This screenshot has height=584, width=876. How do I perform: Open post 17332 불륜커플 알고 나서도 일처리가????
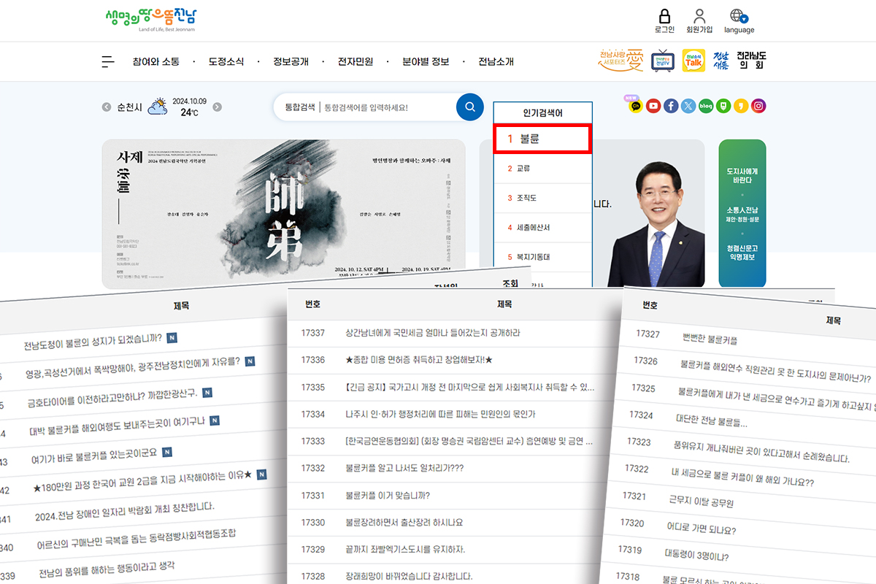404,468
